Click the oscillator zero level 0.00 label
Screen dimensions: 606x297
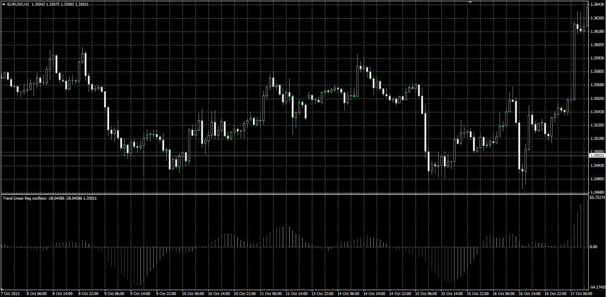(594, 246)
